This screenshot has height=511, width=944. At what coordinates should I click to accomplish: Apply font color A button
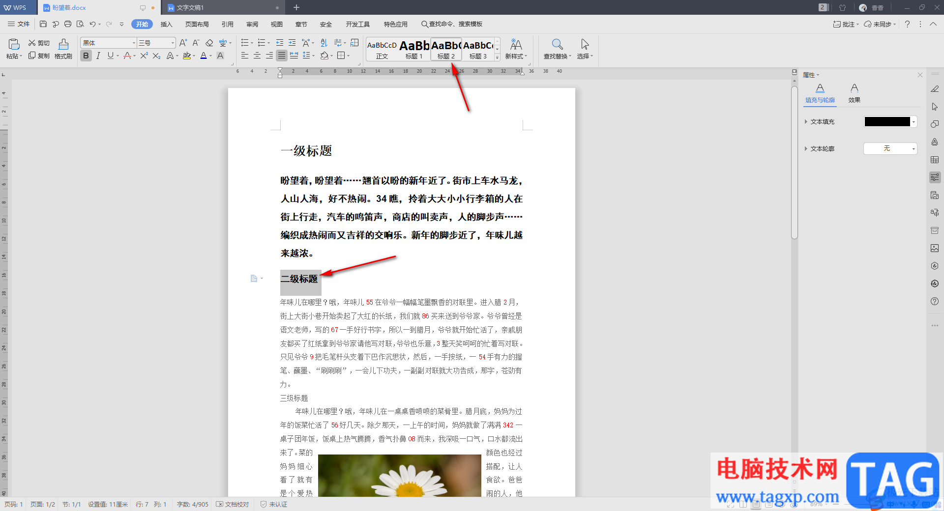tap(204, 56)
